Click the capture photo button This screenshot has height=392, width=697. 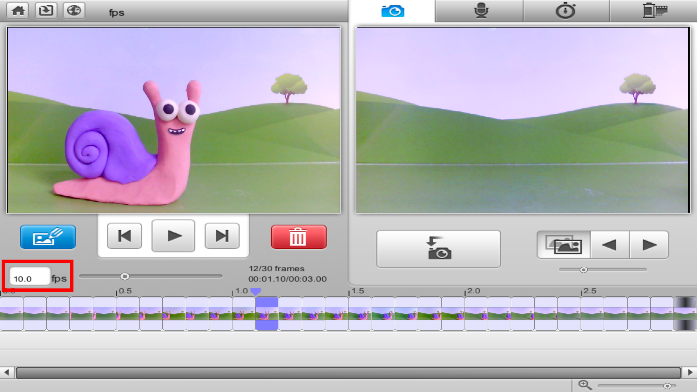coord(438,249)
